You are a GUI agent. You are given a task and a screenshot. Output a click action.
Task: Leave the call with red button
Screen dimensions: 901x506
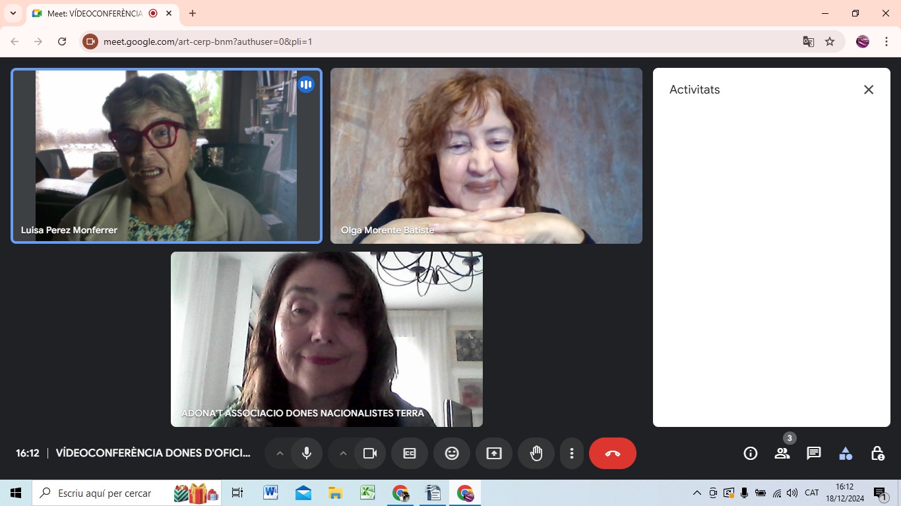tap(612, 453)
